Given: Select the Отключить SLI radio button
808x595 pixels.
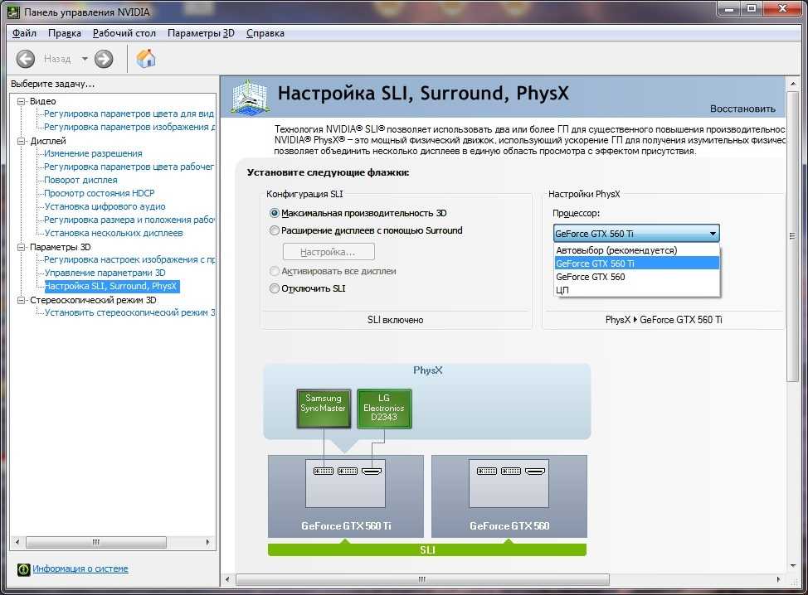Looking at the screenshot, I should click(275, 289).
